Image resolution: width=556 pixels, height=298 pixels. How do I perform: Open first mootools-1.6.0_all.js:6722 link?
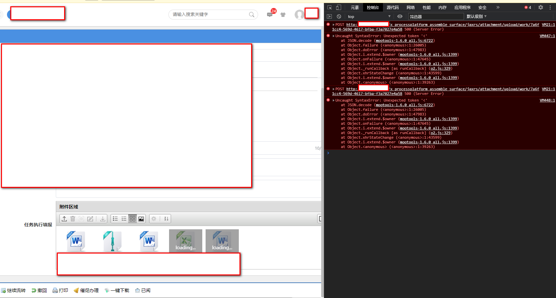pos(405,40)
